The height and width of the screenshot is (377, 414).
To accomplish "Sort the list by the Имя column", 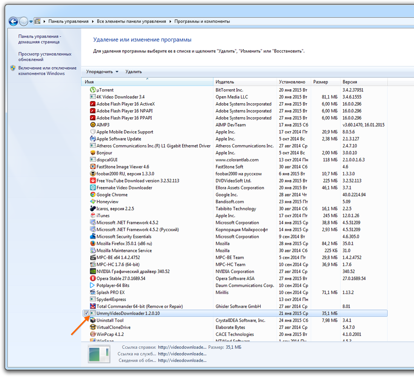I will click(x=147, y=82).
